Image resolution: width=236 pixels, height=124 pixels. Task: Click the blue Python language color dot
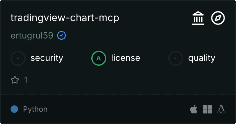tap(14, 109)
